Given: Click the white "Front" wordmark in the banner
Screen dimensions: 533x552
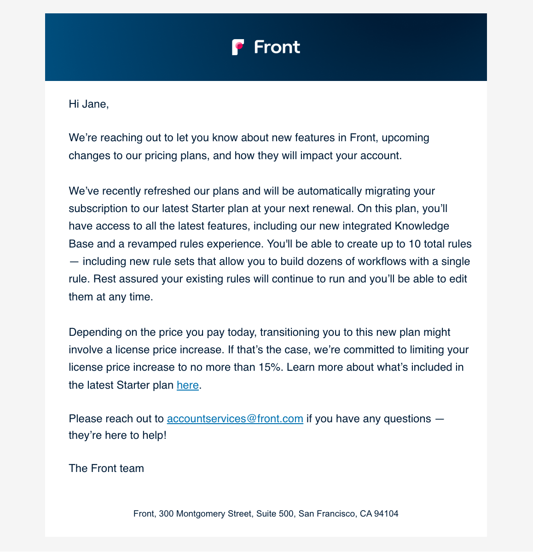Looking at the screenshot, I should click(x=277, y=47).
